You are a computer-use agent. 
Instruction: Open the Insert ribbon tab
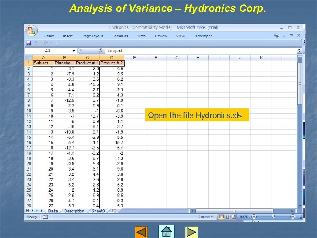tap(68, 36)
